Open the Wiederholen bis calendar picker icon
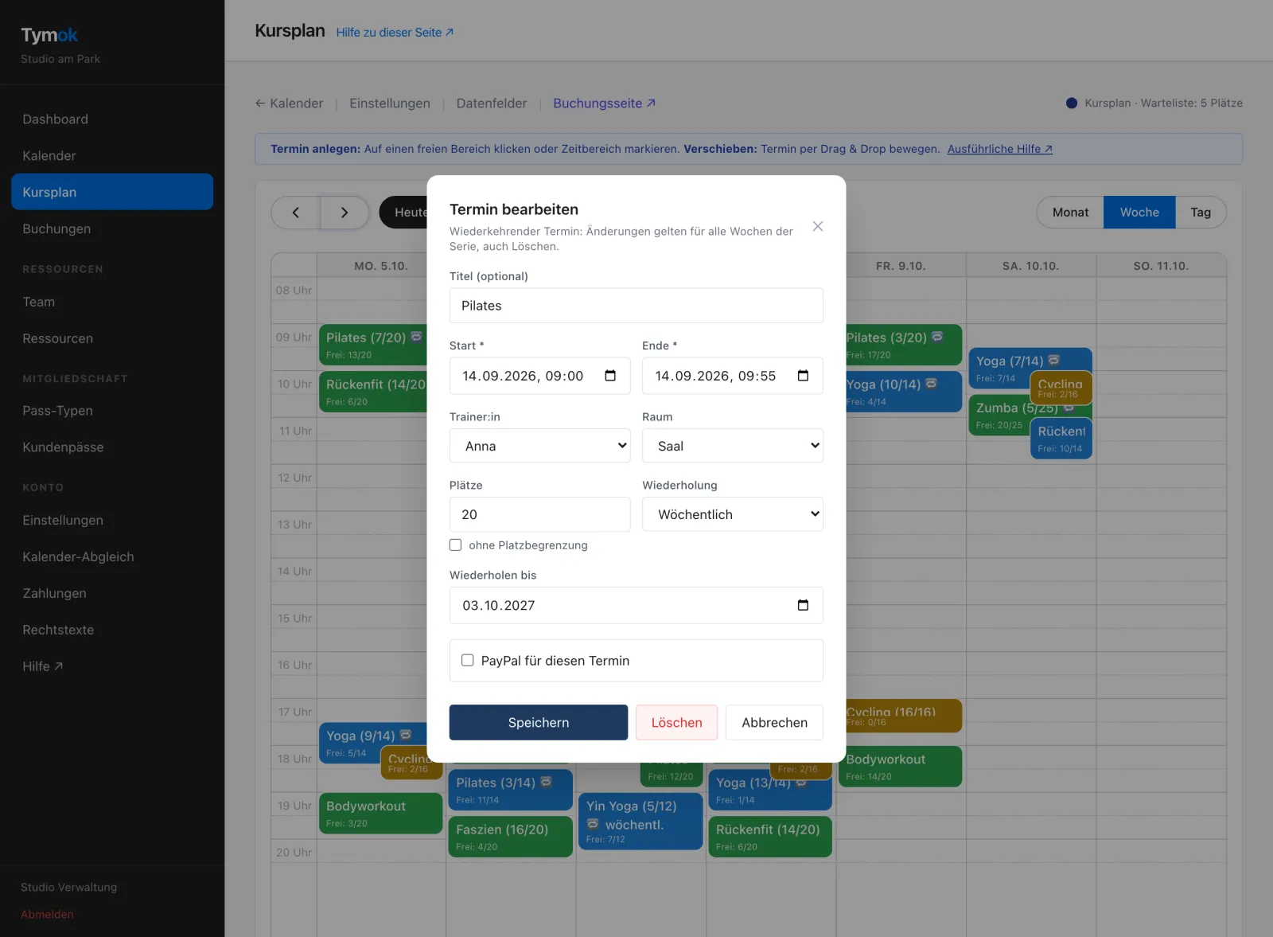The image size is (1273, 937). (x=803, y=605)
